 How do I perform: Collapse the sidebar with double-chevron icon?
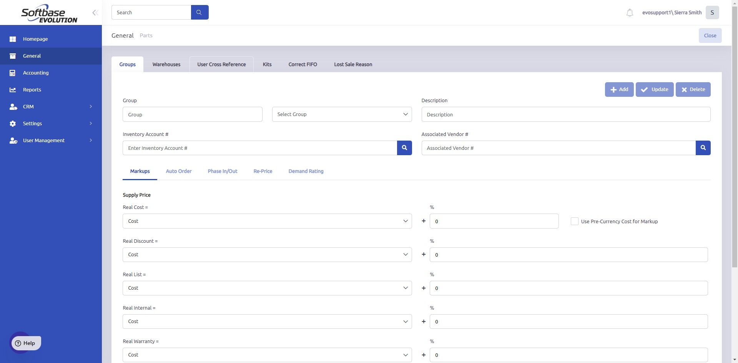[x=95, y=13]
